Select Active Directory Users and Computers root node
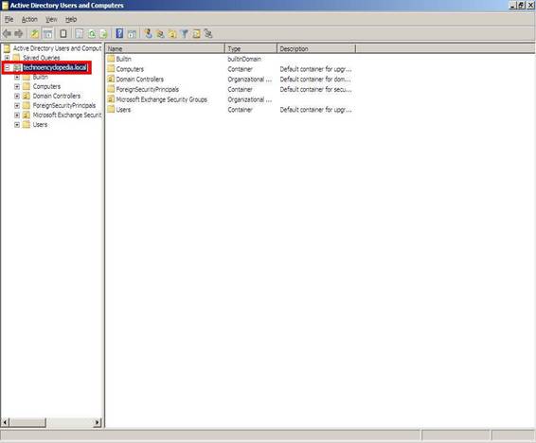This screenshot has width=536, height=443. (57, 48)
